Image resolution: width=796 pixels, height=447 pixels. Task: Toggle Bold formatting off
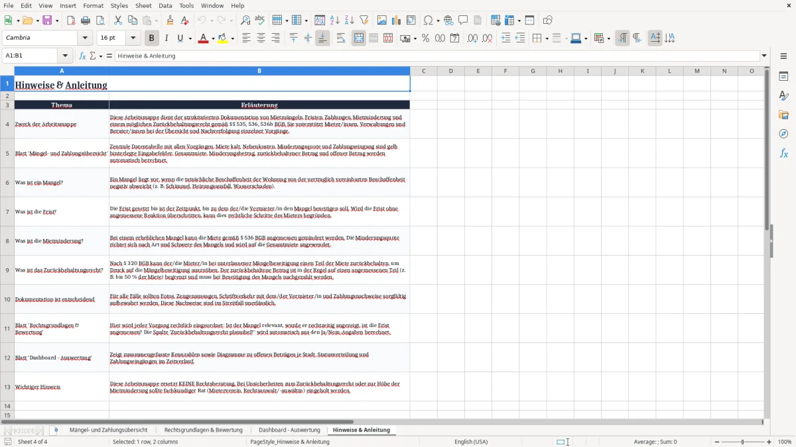point(151,38)
